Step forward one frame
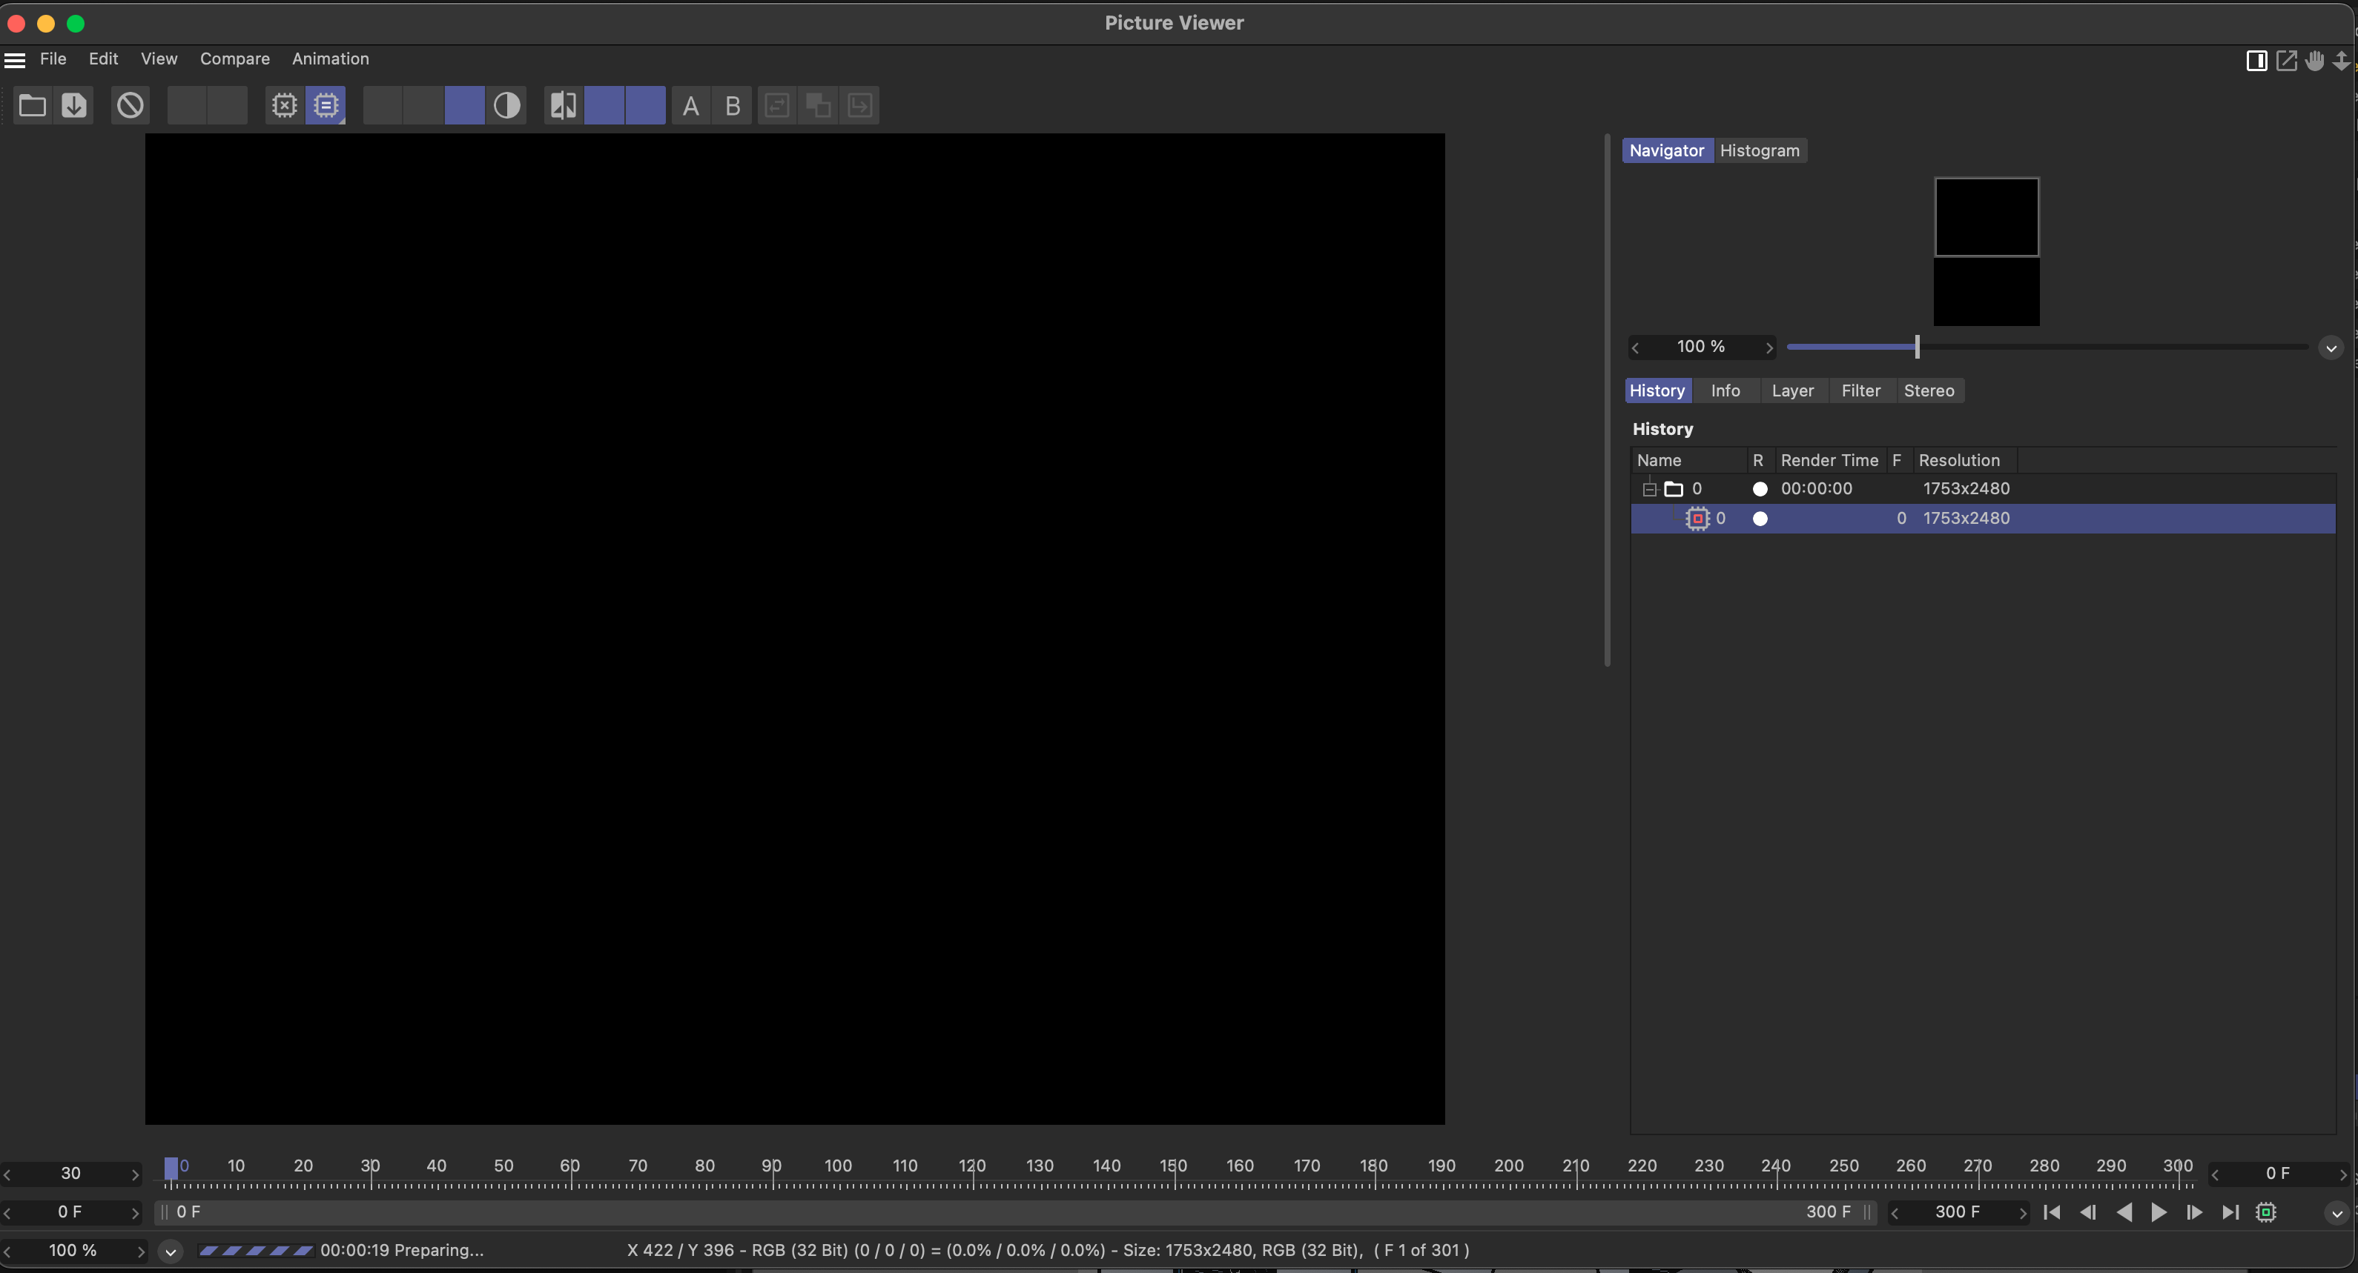 [x=2194, y=1213]
